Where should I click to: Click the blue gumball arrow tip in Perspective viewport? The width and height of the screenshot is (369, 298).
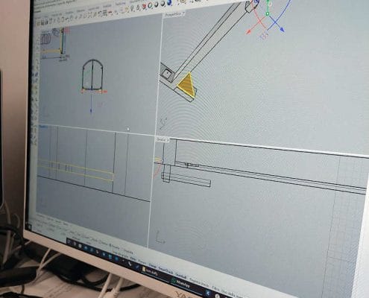282,29
